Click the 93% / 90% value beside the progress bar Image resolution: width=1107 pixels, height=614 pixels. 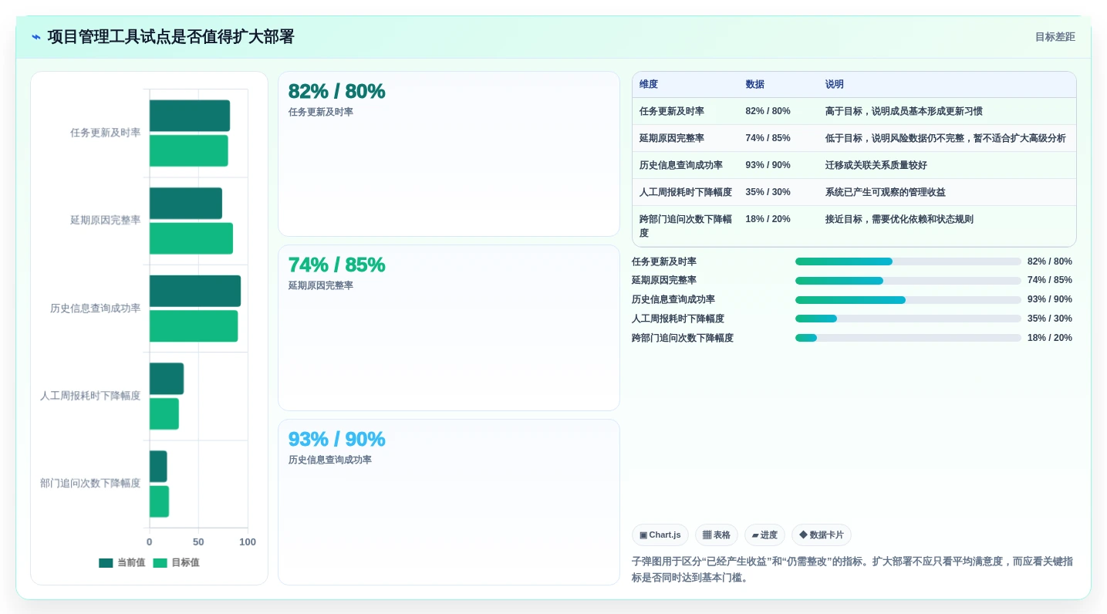click(1050, 299)
